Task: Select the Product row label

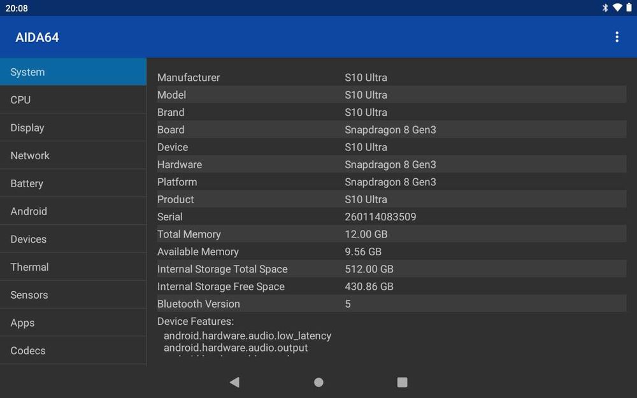Action: click(x=176, y=199)
